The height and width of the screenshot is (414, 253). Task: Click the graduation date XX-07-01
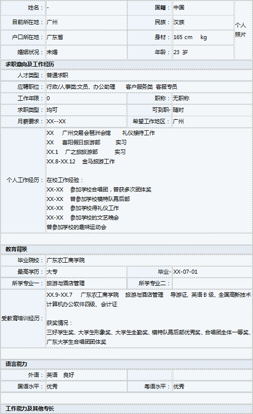pos(185,272)
